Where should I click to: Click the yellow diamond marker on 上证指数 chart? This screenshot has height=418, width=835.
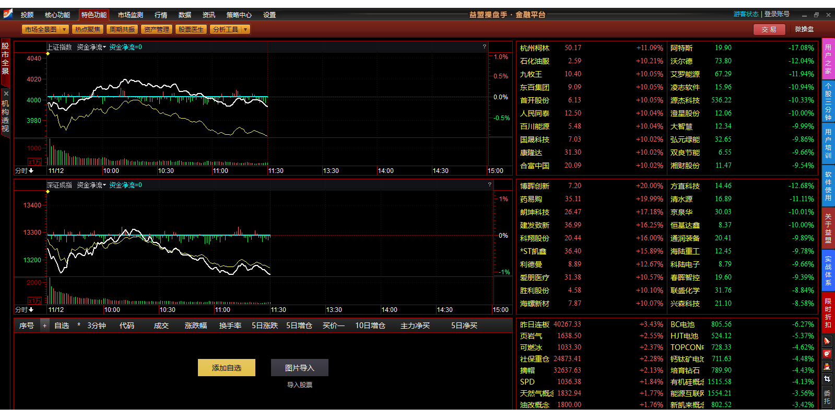tap(48, 54)
